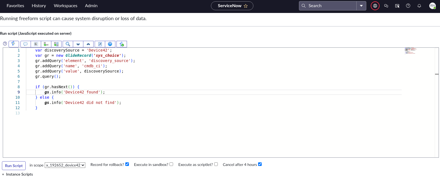Open the Workspaces menu

pos(66,6)
